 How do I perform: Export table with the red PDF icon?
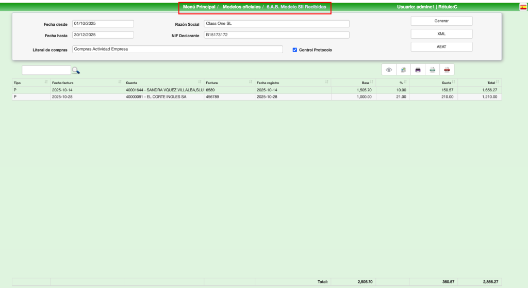447,70
